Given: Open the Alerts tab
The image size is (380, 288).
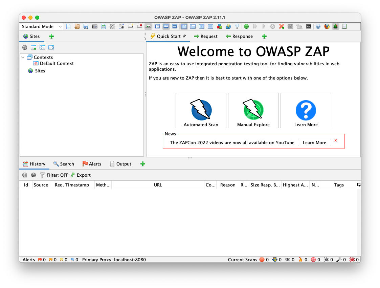Looking at the screenshot, I should point(92,164).
